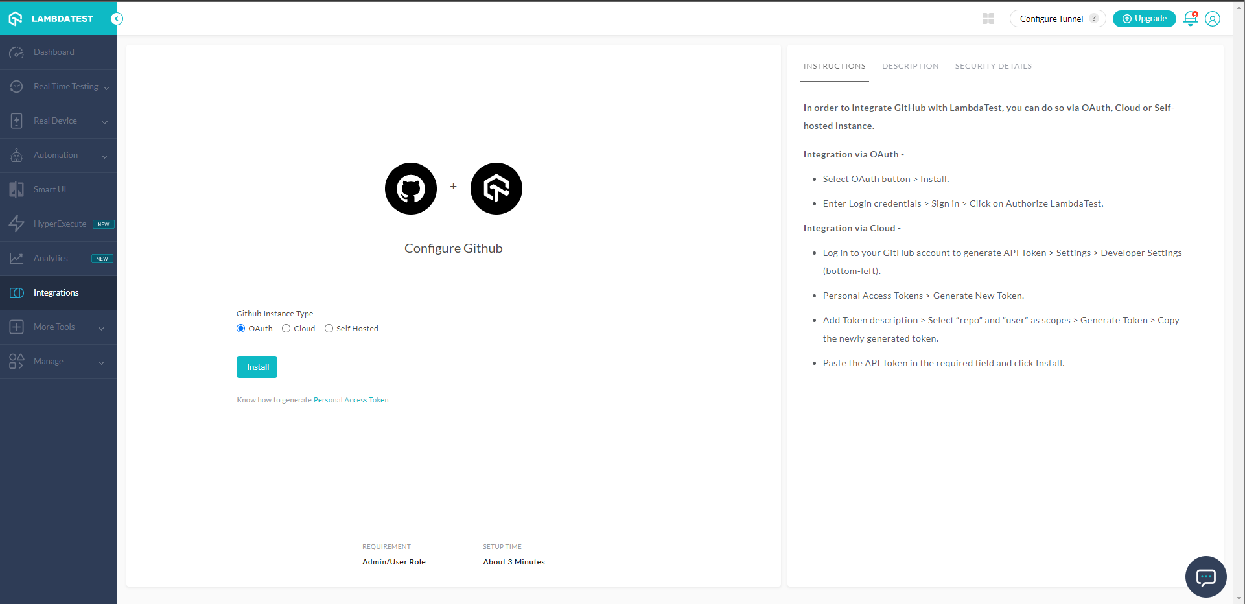Click the "Integration via Cloud -" heading
The width and height of the screenshot is (1245, 604).
[852, 228]
